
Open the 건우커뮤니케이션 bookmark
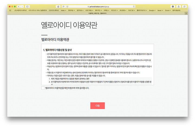click(x=54, y=10)
